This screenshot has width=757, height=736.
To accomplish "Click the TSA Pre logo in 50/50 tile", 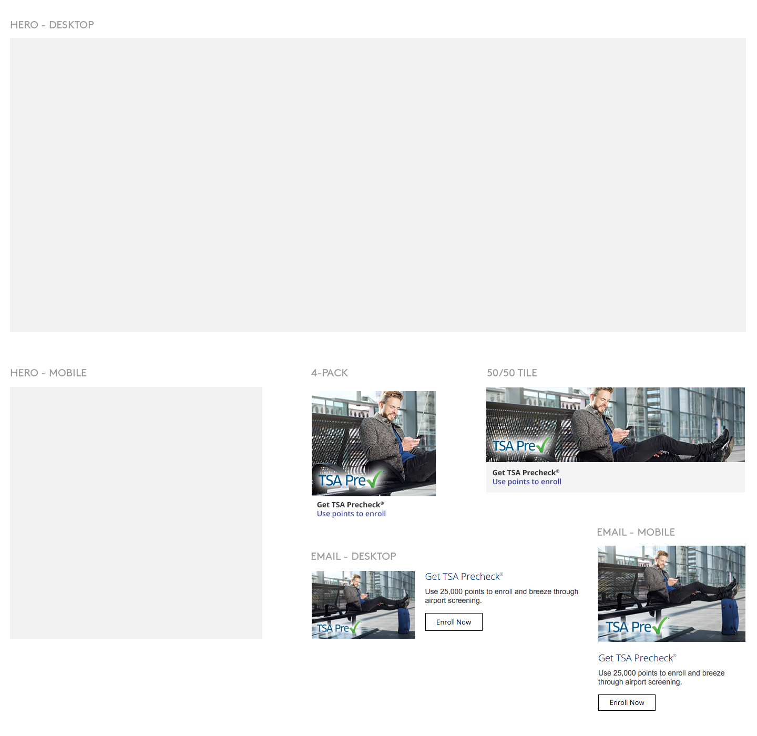I will (521, 446).
